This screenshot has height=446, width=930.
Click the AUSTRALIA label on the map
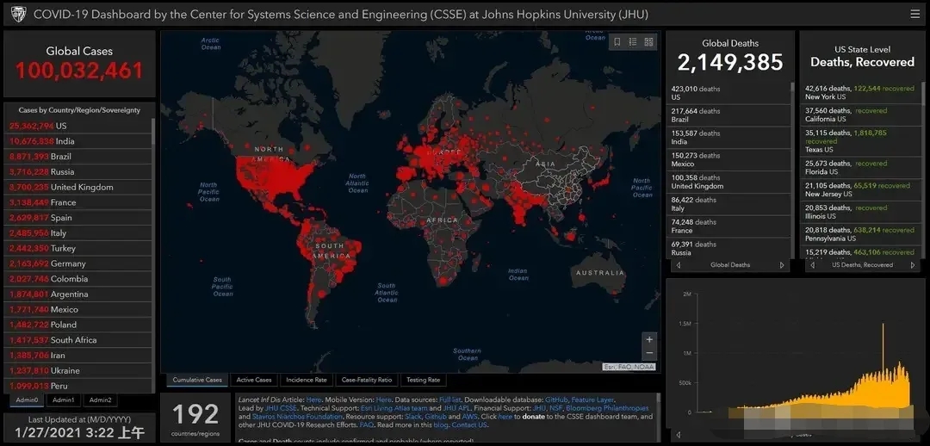[599, 273]
